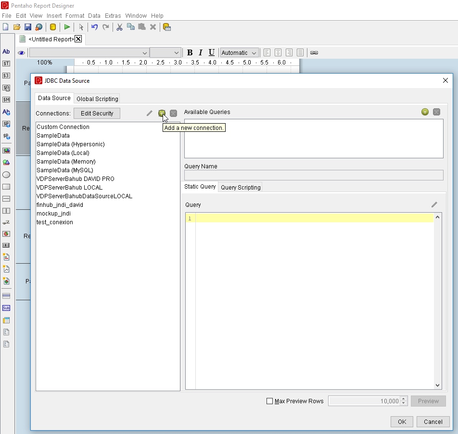Decrease max preview rows with down arrow
The image size is (458, 434).
click(404, 403)
